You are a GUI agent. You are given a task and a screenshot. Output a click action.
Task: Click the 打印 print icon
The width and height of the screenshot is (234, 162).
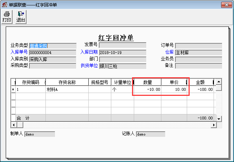tap(7, 17)
